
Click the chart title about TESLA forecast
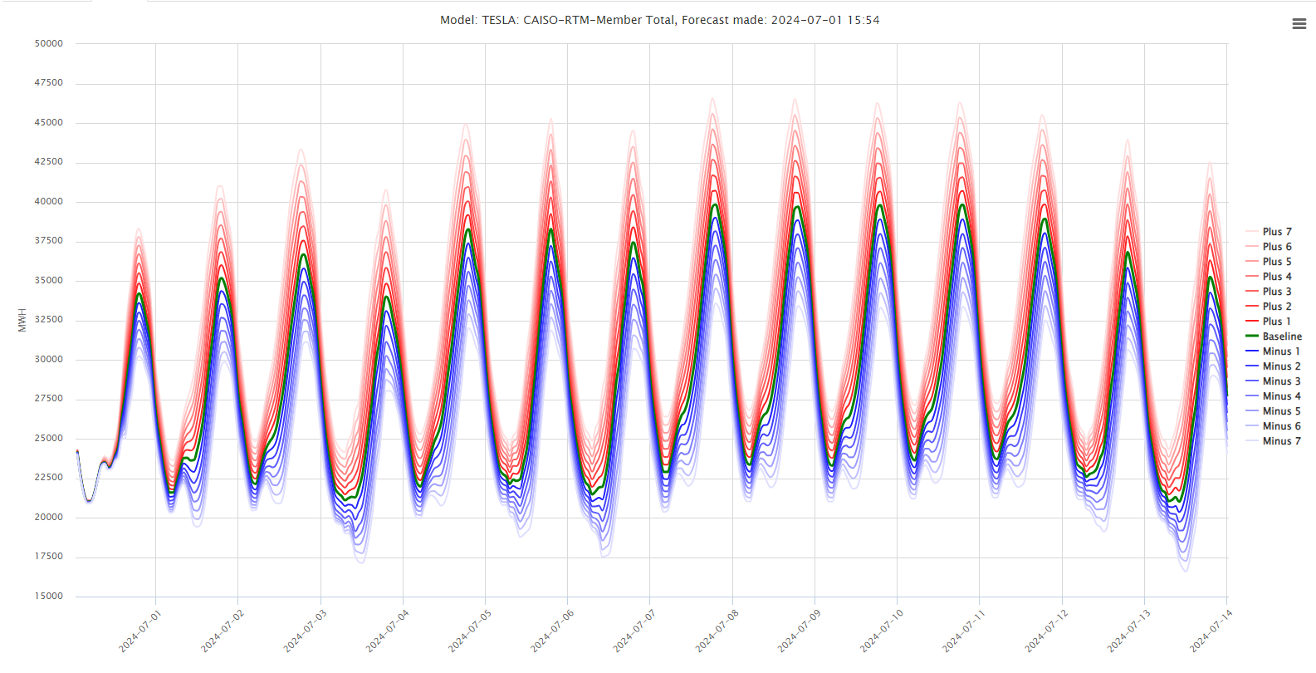coord(659,20)
